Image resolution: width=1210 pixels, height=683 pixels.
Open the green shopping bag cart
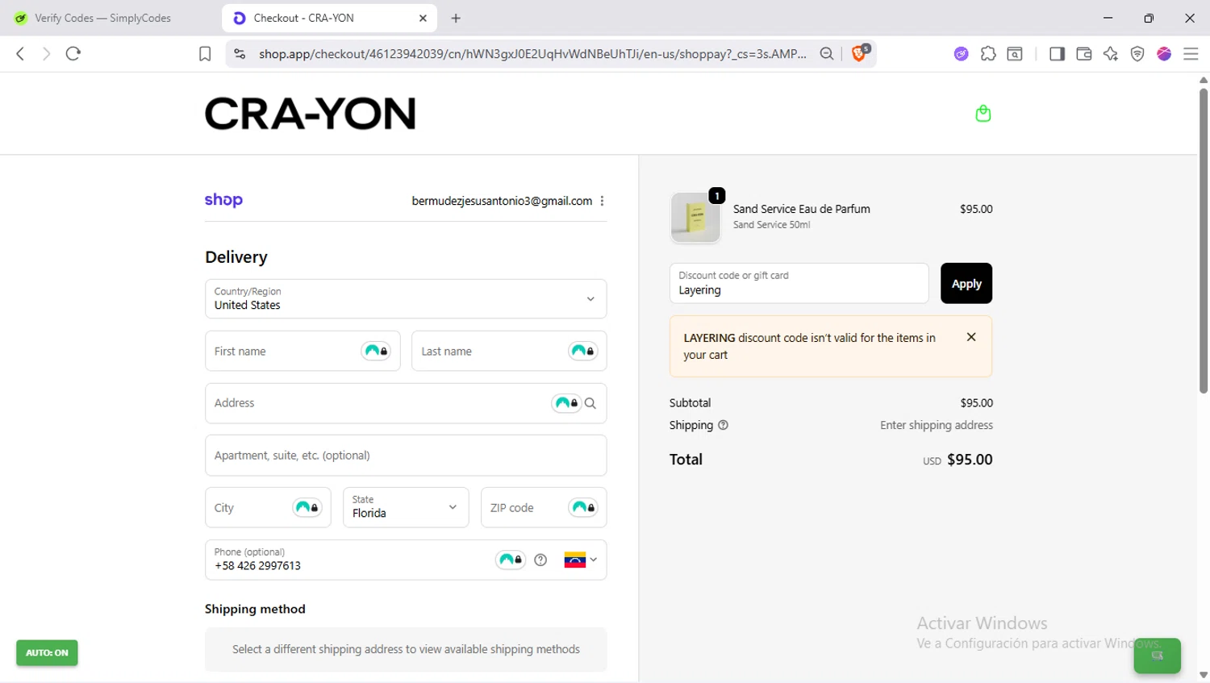pos(983,113)
